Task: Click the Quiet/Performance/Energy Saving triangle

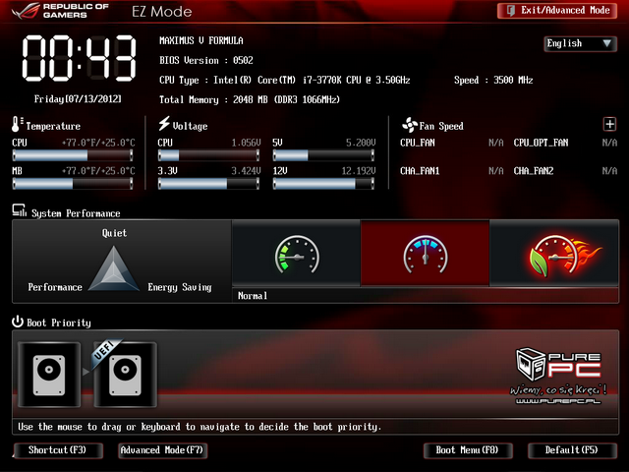Action: (114, 268)
